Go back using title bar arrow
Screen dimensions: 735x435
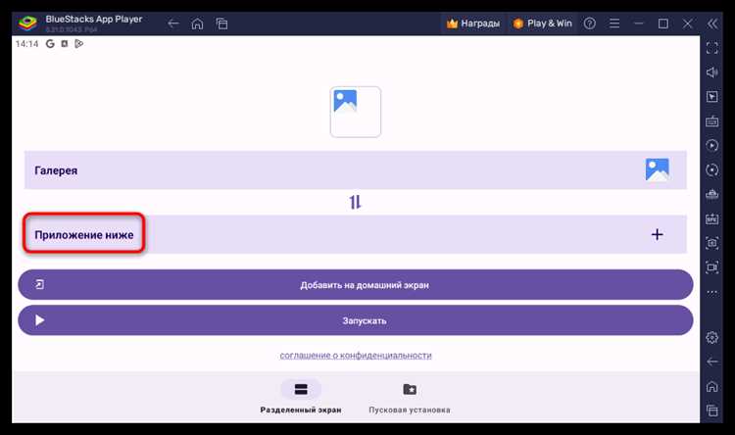(x=172, y=24)
